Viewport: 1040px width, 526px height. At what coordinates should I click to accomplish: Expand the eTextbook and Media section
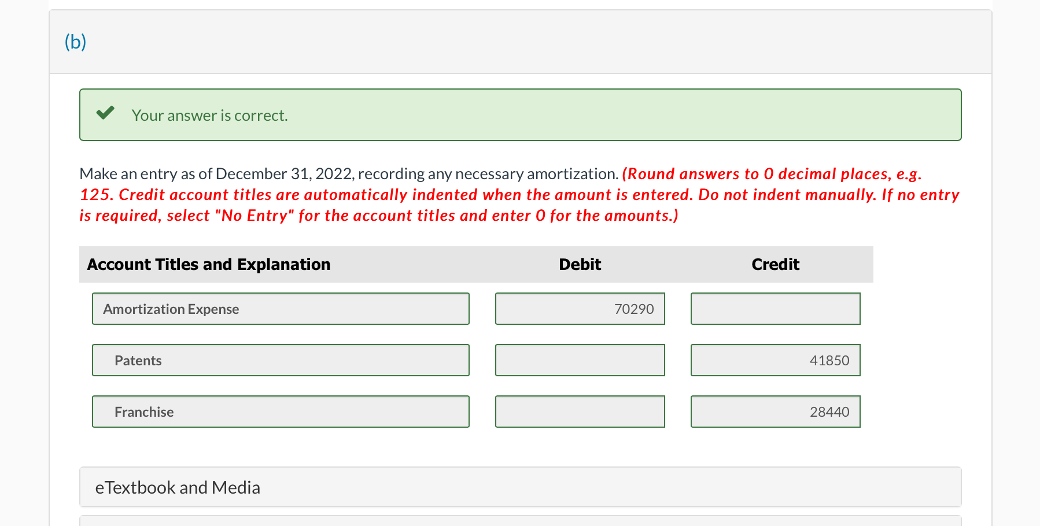pyautogui.click(x=177, y=487)
